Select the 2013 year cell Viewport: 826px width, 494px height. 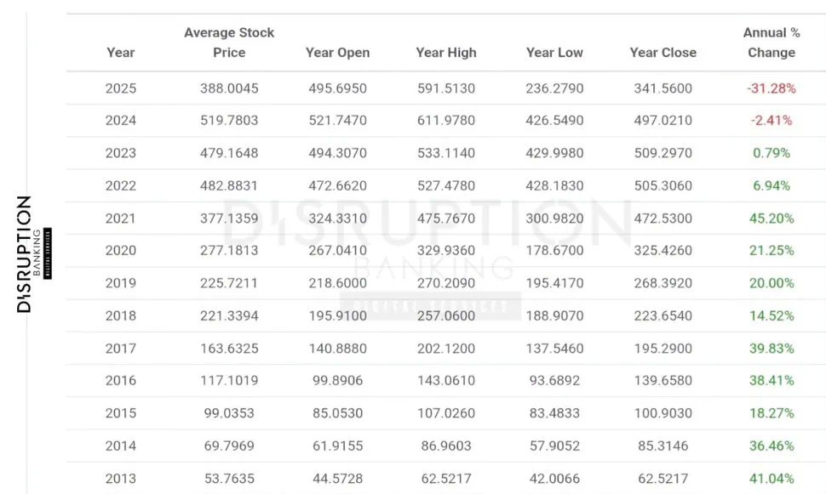(121, 479)
